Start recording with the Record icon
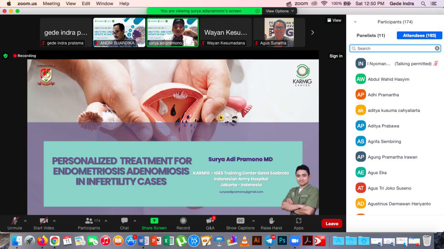This screenshot has height=249, width=444. [183, 221]
